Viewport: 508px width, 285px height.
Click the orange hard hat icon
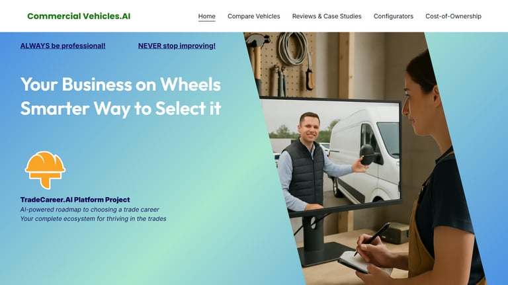click(45, 170)
